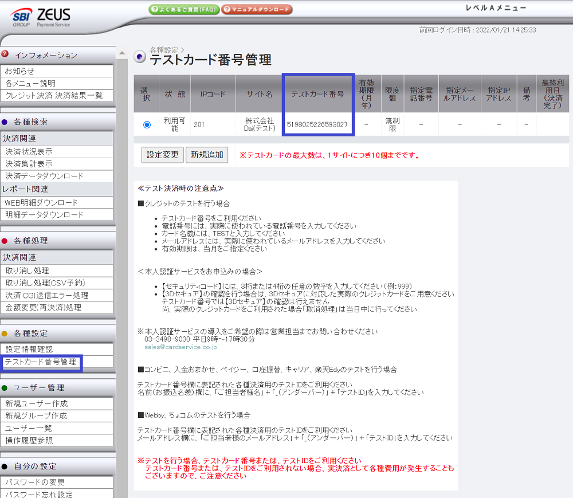The height and width of the screenshot is (498, 573).
Task: Click the scroll-up arrow of the sidebar scrollbar
Action: [122, 53]
